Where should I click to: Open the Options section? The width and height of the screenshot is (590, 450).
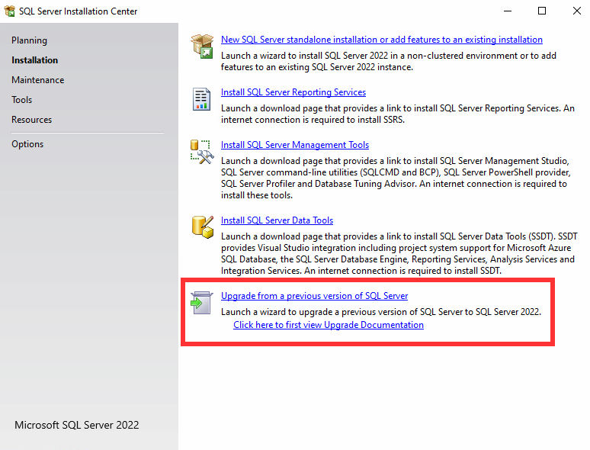pos(27,144)
